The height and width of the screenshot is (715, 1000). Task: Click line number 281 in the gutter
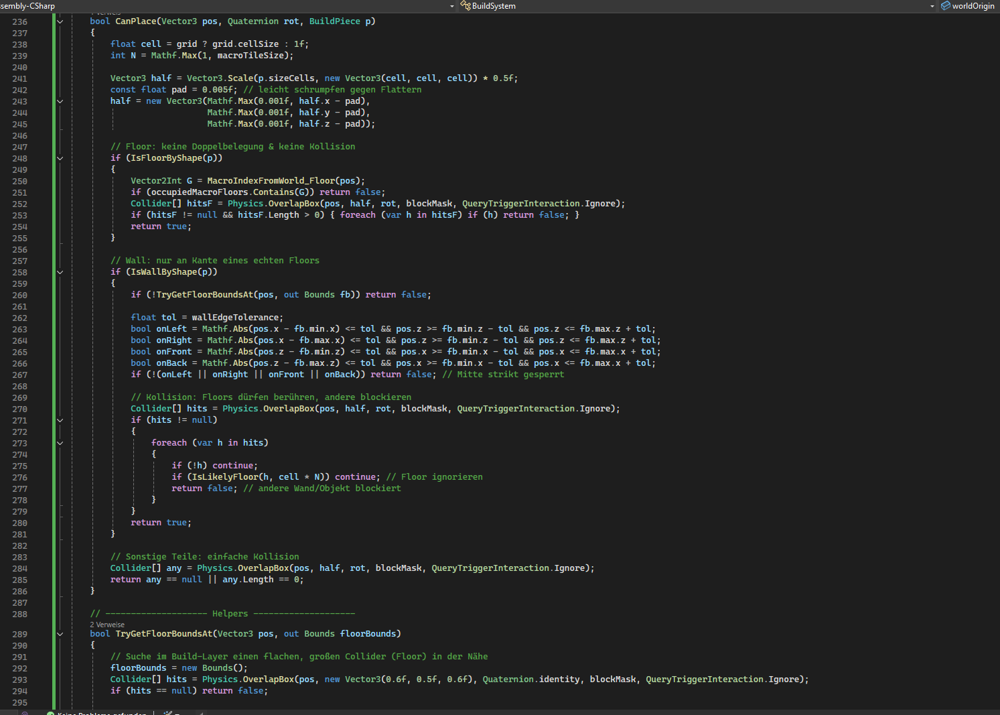point(19,535)
